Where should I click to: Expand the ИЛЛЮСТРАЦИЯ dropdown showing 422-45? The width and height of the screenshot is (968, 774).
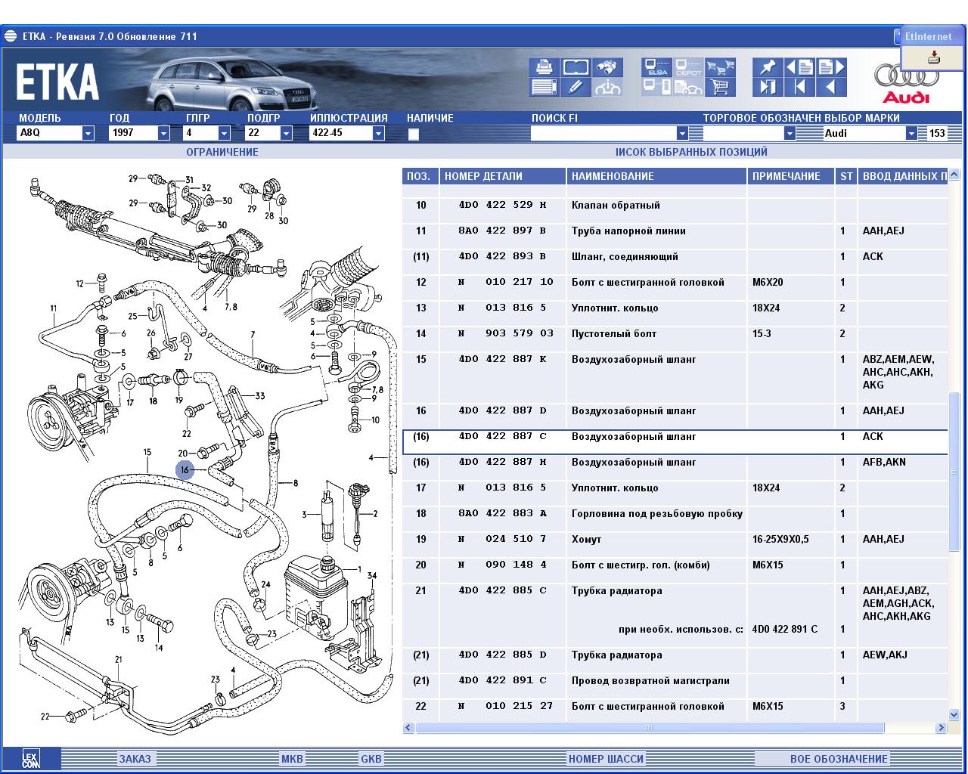(x=378, y=133)
